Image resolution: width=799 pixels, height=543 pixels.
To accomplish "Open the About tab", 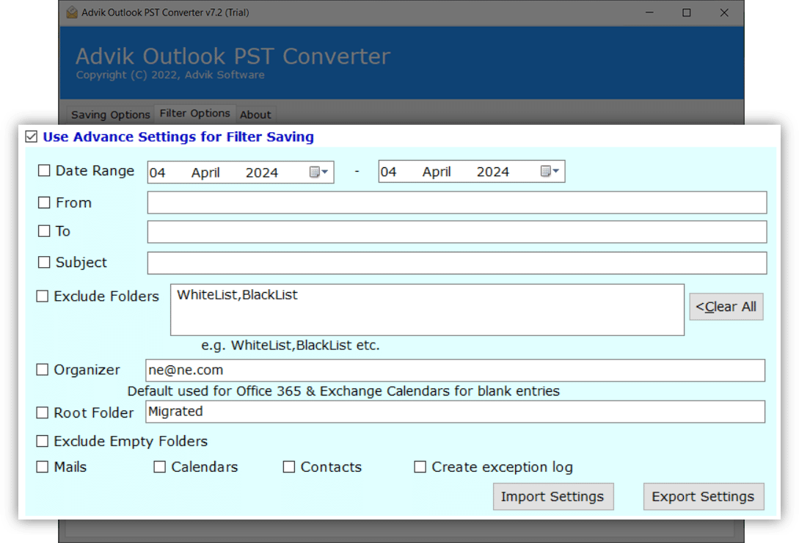I will click(x=255, y=114).
